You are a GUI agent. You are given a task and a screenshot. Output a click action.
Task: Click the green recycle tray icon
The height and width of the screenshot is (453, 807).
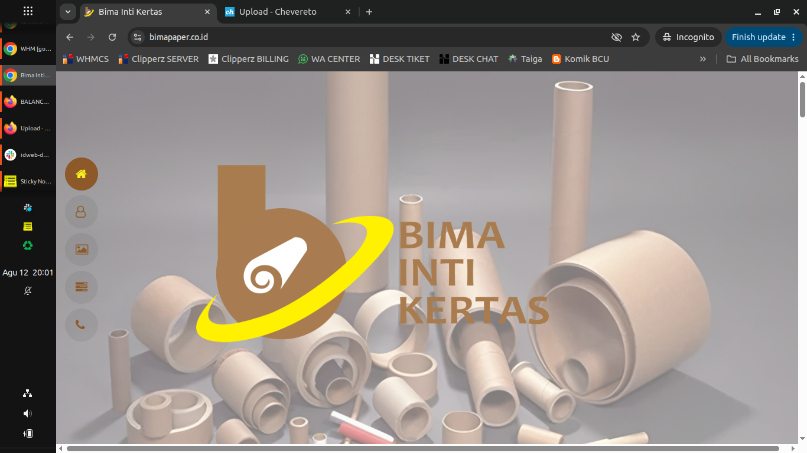[x=28, y=245]
